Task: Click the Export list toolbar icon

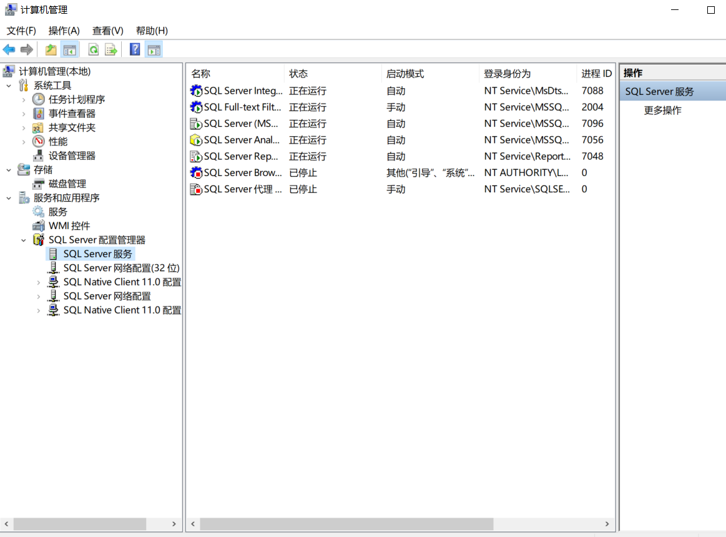Action: tap(111, 49)
